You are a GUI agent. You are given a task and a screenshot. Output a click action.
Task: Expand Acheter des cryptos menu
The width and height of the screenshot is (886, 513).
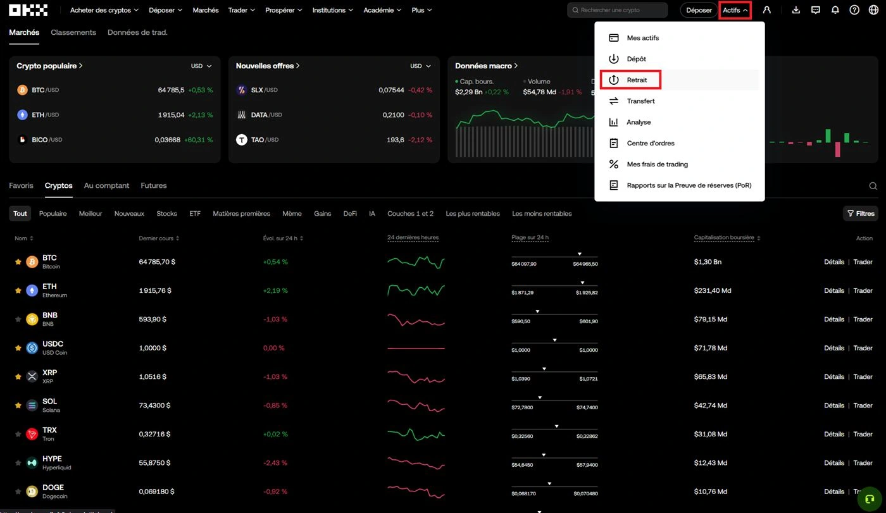104,10
